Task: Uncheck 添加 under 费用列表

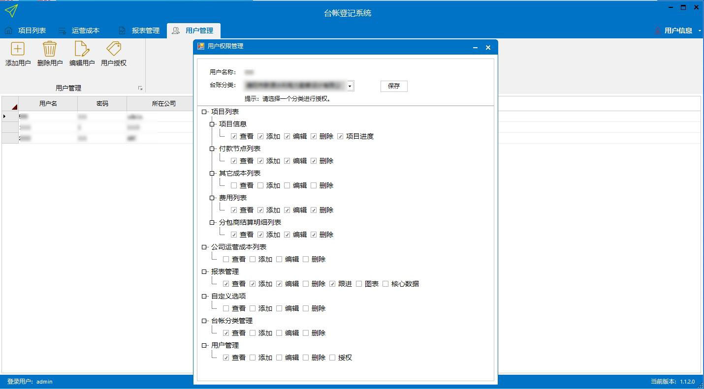Action: (260, 210)
